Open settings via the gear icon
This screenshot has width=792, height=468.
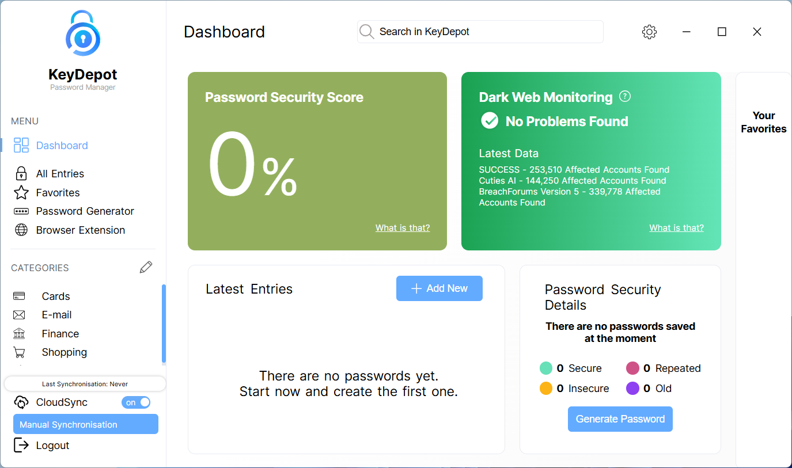click(649, 32)
